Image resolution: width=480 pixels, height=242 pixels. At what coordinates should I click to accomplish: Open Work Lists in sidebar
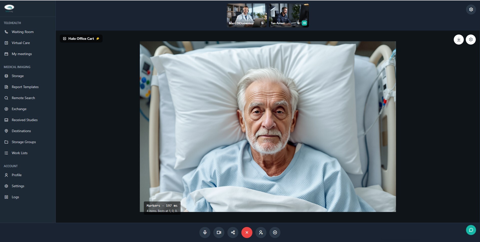pos(20,153)
